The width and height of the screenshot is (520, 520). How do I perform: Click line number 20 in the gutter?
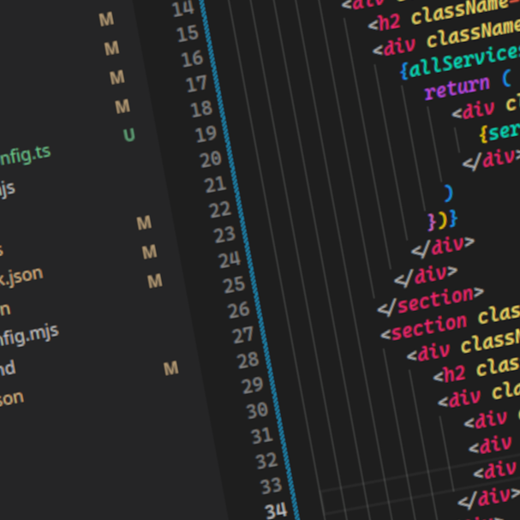pos(211,159)
